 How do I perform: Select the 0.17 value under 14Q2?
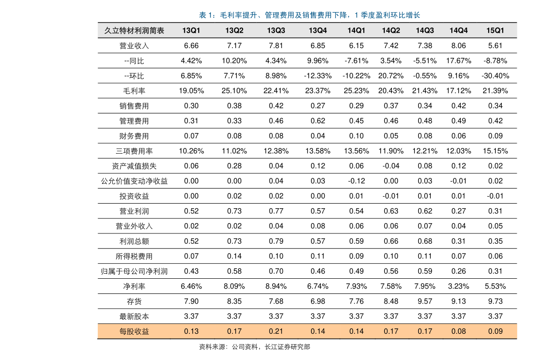(391, 331)
